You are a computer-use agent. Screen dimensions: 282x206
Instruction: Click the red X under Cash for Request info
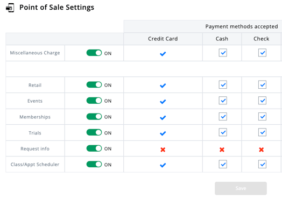[222, 150]
